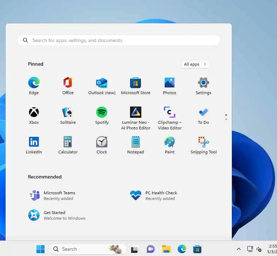Open Settings gear in pinned apps
This screenshot has height=256, width=277.
(x=204, y=86)
